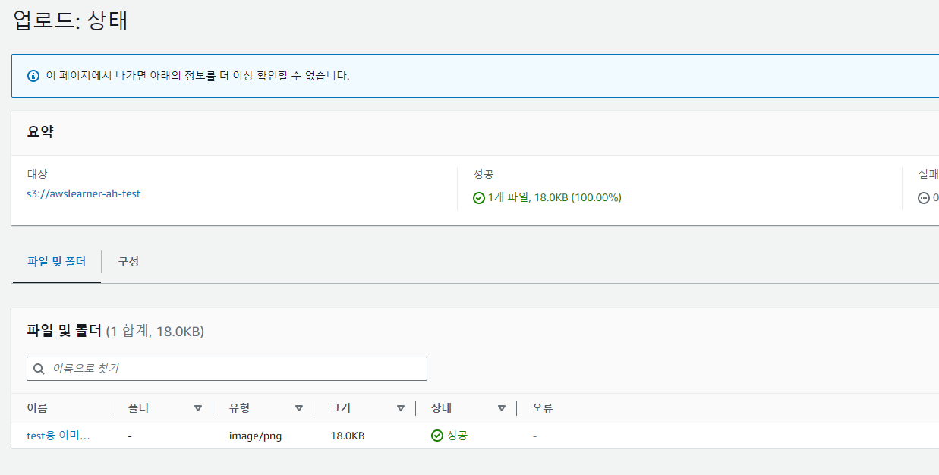Focus the 이름으로 찾기 search field

coord(227,369)
